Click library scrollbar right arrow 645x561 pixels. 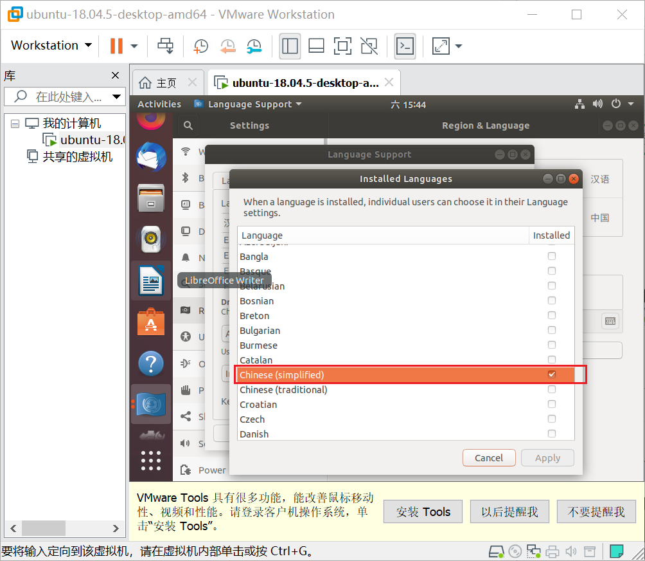116,528
